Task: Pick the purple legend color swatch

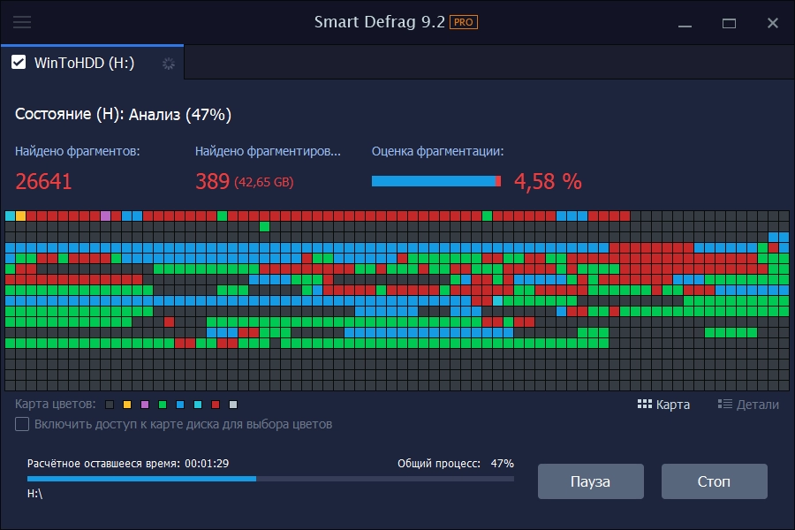Action: pyautogui.click(x=145, y=405)
